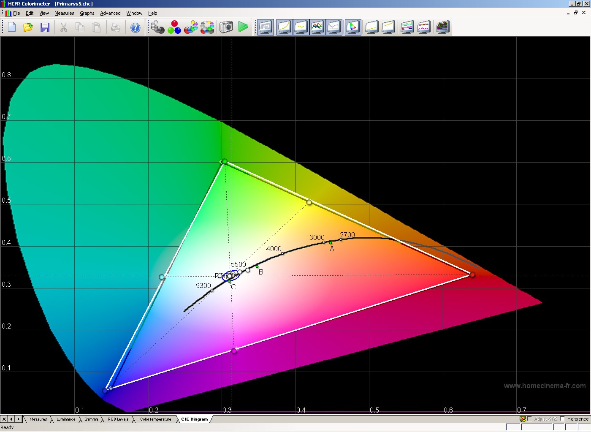The width and height of the screenshot is (591, 432).
Task: Click the yellow secondary point on the gamut triangle
Action: 309,202
